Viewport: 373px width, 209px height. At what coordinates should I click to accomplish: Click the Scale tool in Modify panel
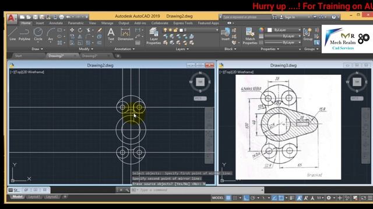pyautogui.click(x=80, y=43)
